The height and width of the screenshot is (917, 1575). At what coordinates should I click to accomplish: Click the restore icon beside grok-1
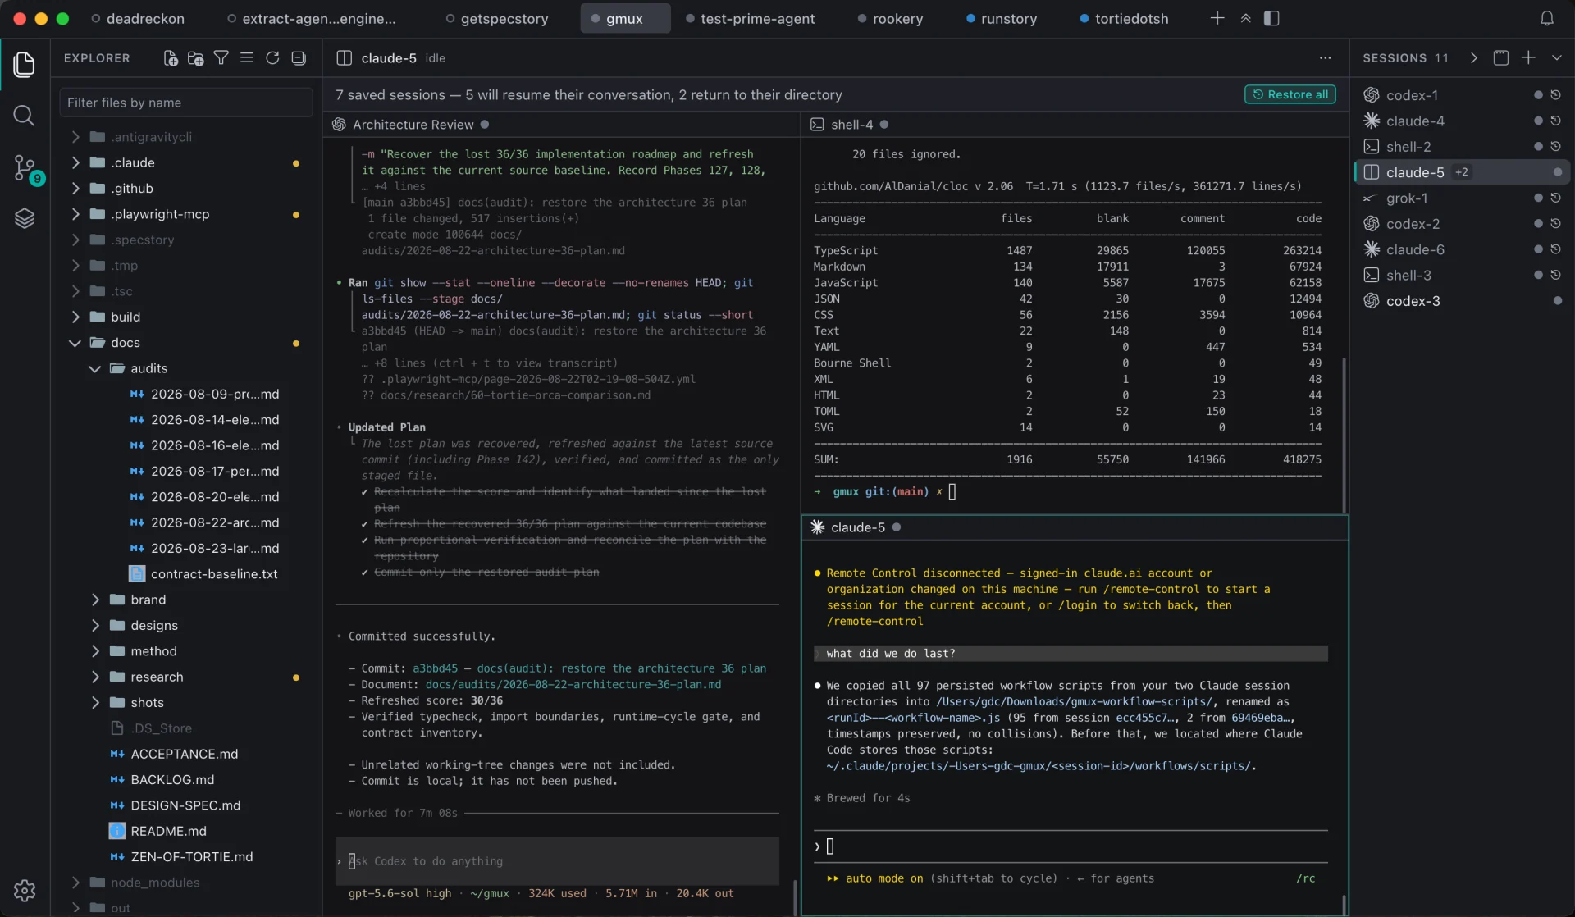1555,198
